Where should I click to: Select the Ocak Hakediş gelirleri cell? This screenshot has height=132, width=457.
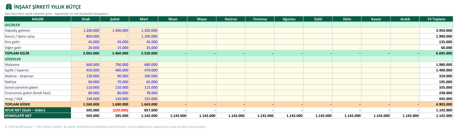point(86,30)
